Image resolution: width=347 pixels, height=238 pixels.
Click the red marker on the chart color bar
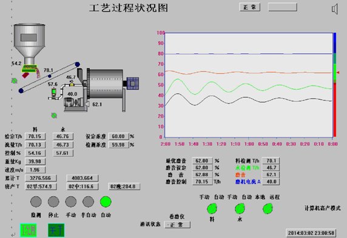338,73
